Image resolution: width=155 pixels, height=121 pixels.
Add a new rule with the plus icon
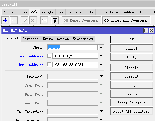coord(5,20)
